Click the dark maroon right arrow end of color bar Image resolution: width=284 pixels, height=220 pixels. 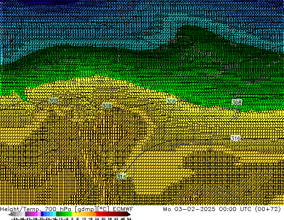pos(129,214)
